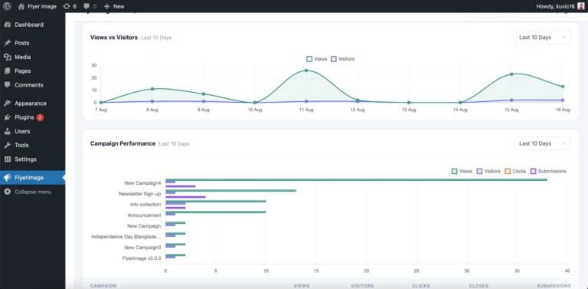Click the Dashboard gauge icon
Image resolution: width=588 pixels, height=289 pixels.
point(7,25)
